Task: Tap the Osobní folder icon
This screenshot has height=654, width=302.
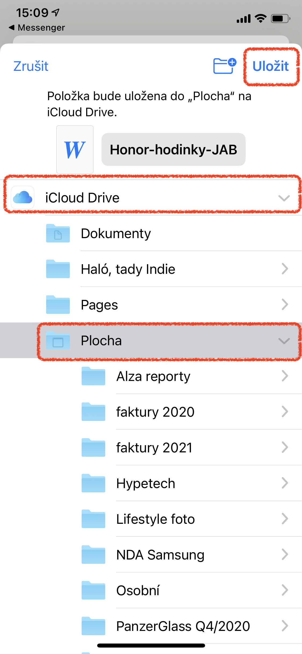Action: coord(93,591)
